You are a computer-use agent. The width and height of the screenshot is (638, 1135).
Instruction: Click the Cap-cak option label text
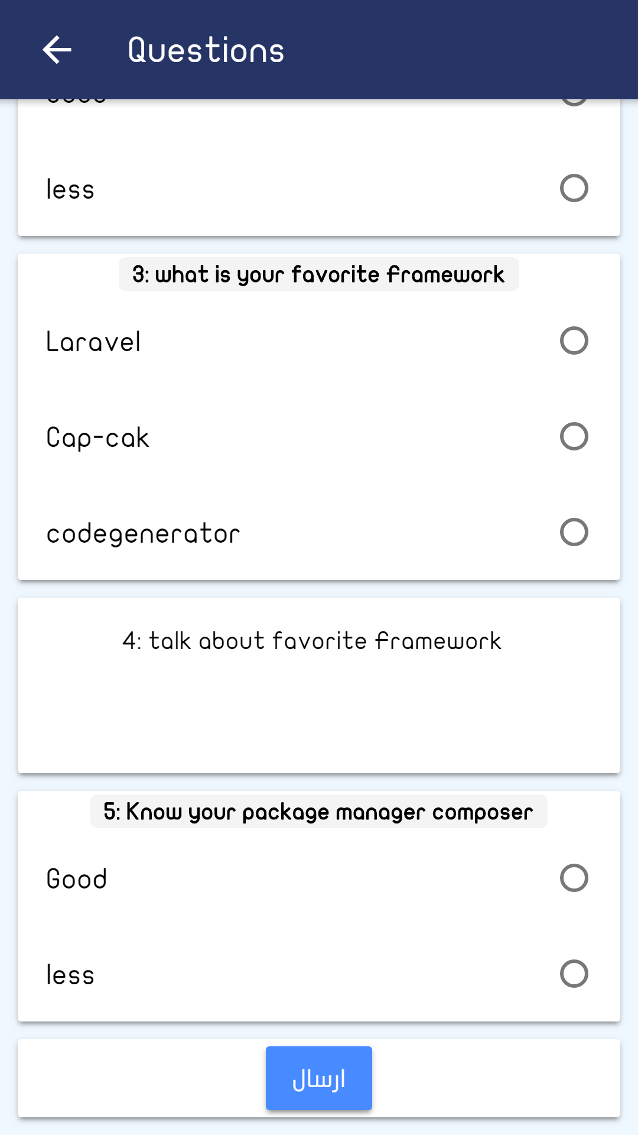98,438
